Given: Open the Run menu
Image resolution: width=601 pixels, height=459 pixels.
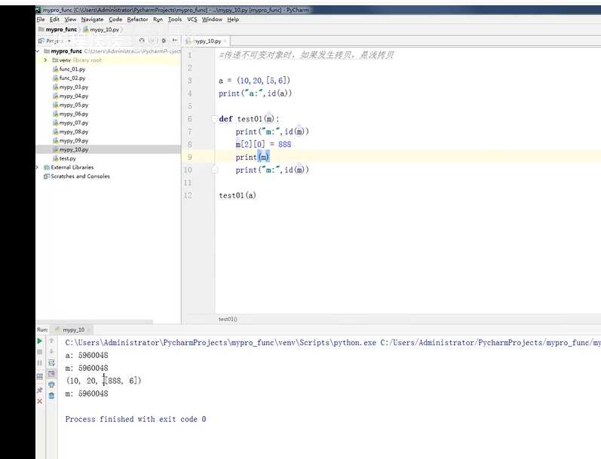Looking at the screenshot, I should click(x=158, y=20).
